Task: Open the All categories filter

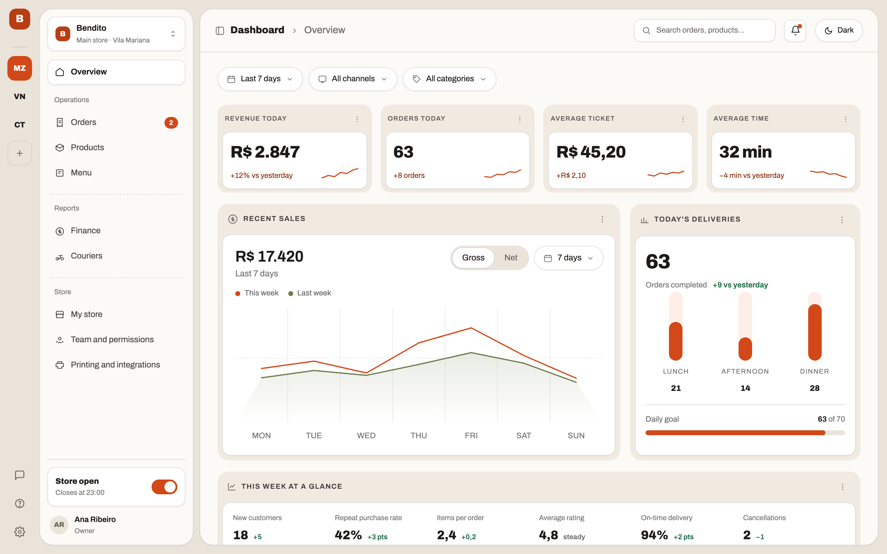Action: coord(449,79)
